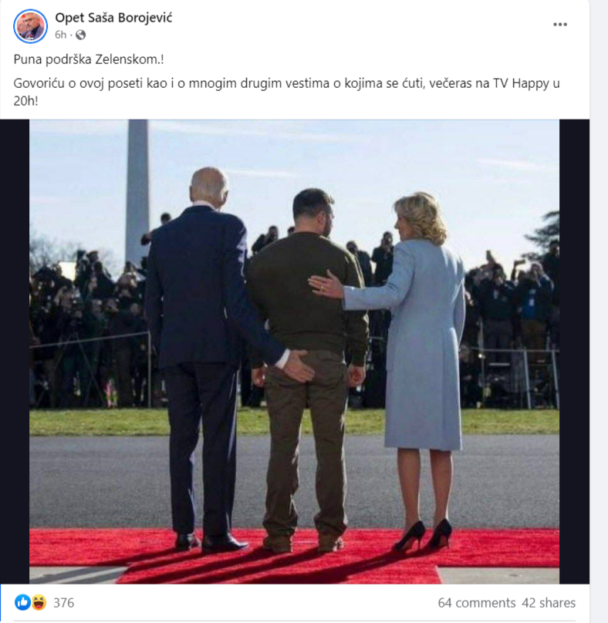The height and width of the screenshot is (623, 608).
Task: Select the "Puna podrška Zelenskom.!" caption line
Action: tap(89, 59)
